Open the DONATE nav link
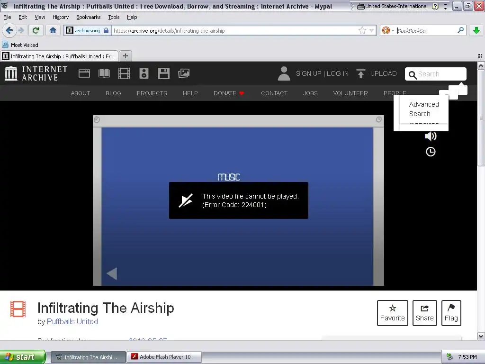Screen dimensions: 485x364 pos(229,93)
